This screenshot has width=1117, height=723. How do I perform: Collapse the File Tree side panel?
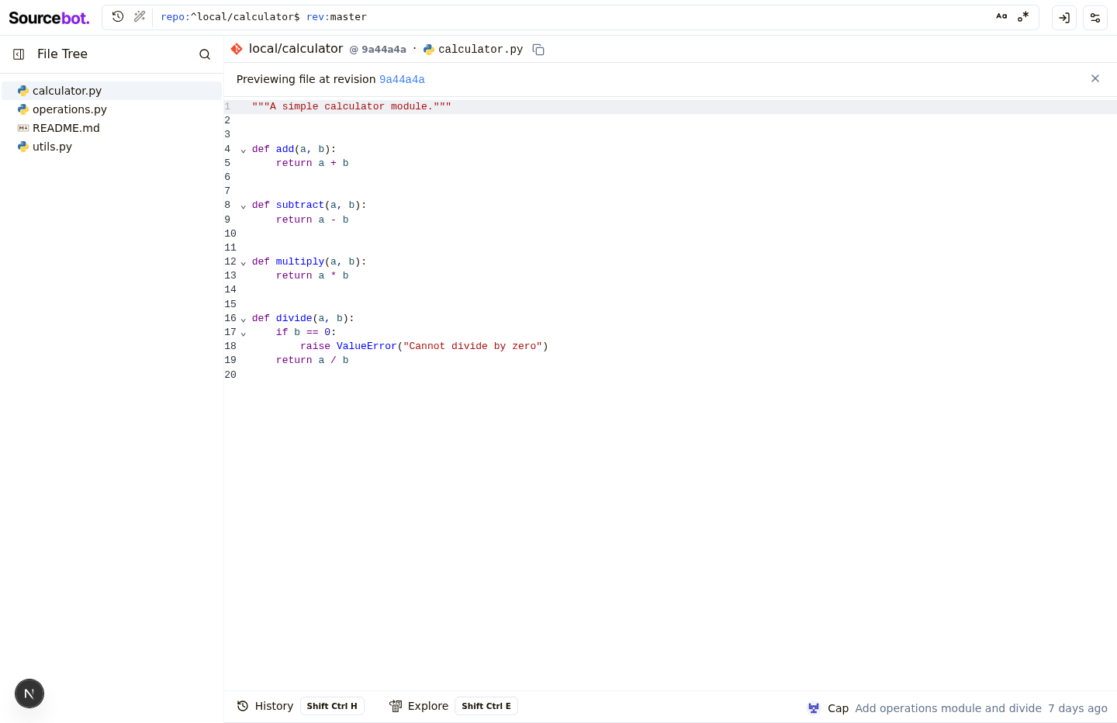(19, 54)
